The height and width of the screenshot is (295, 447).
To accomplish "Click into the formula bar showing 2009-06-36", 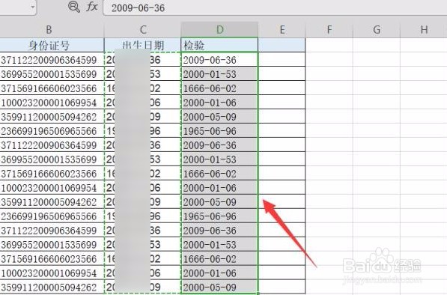I will coord(275,7).
